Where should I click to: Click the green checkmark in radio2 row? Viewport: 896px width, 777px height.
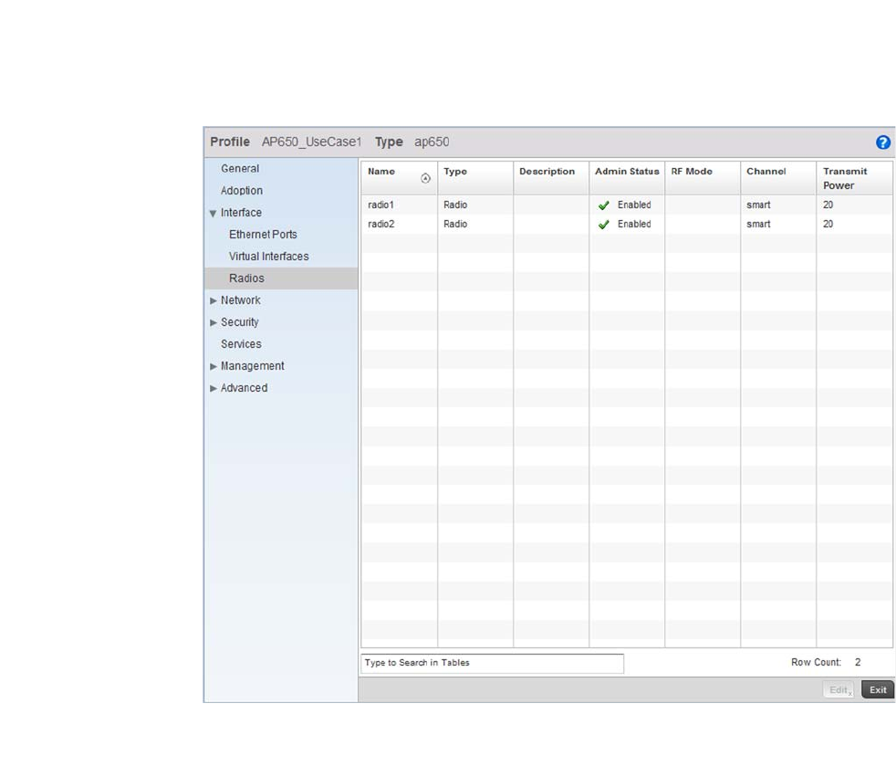pos(603,225)
